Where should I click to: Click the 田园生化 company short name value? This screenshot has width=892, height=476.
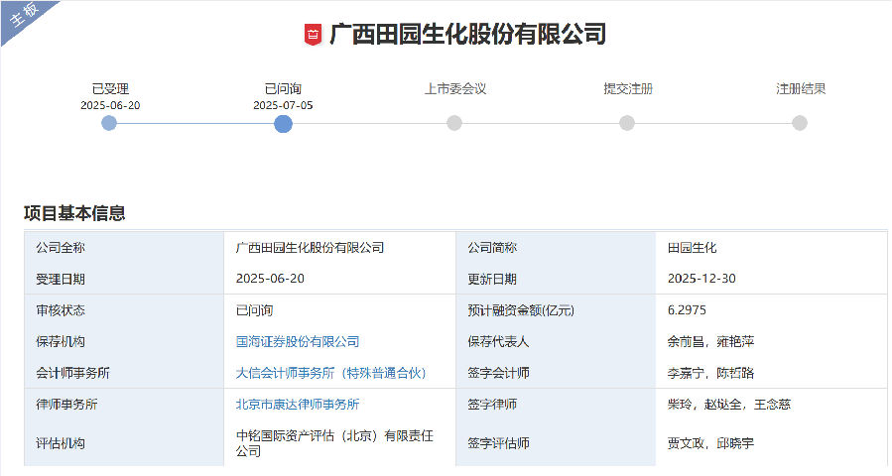coord(693,248)
